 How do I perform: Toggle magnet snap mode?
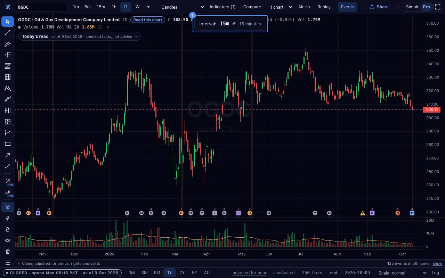pyautogui.click(x=8, y=207)
